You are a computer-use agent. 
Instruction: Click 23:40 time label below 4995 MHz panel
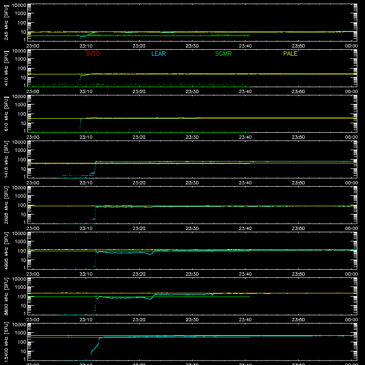click(x=245, y=274)
